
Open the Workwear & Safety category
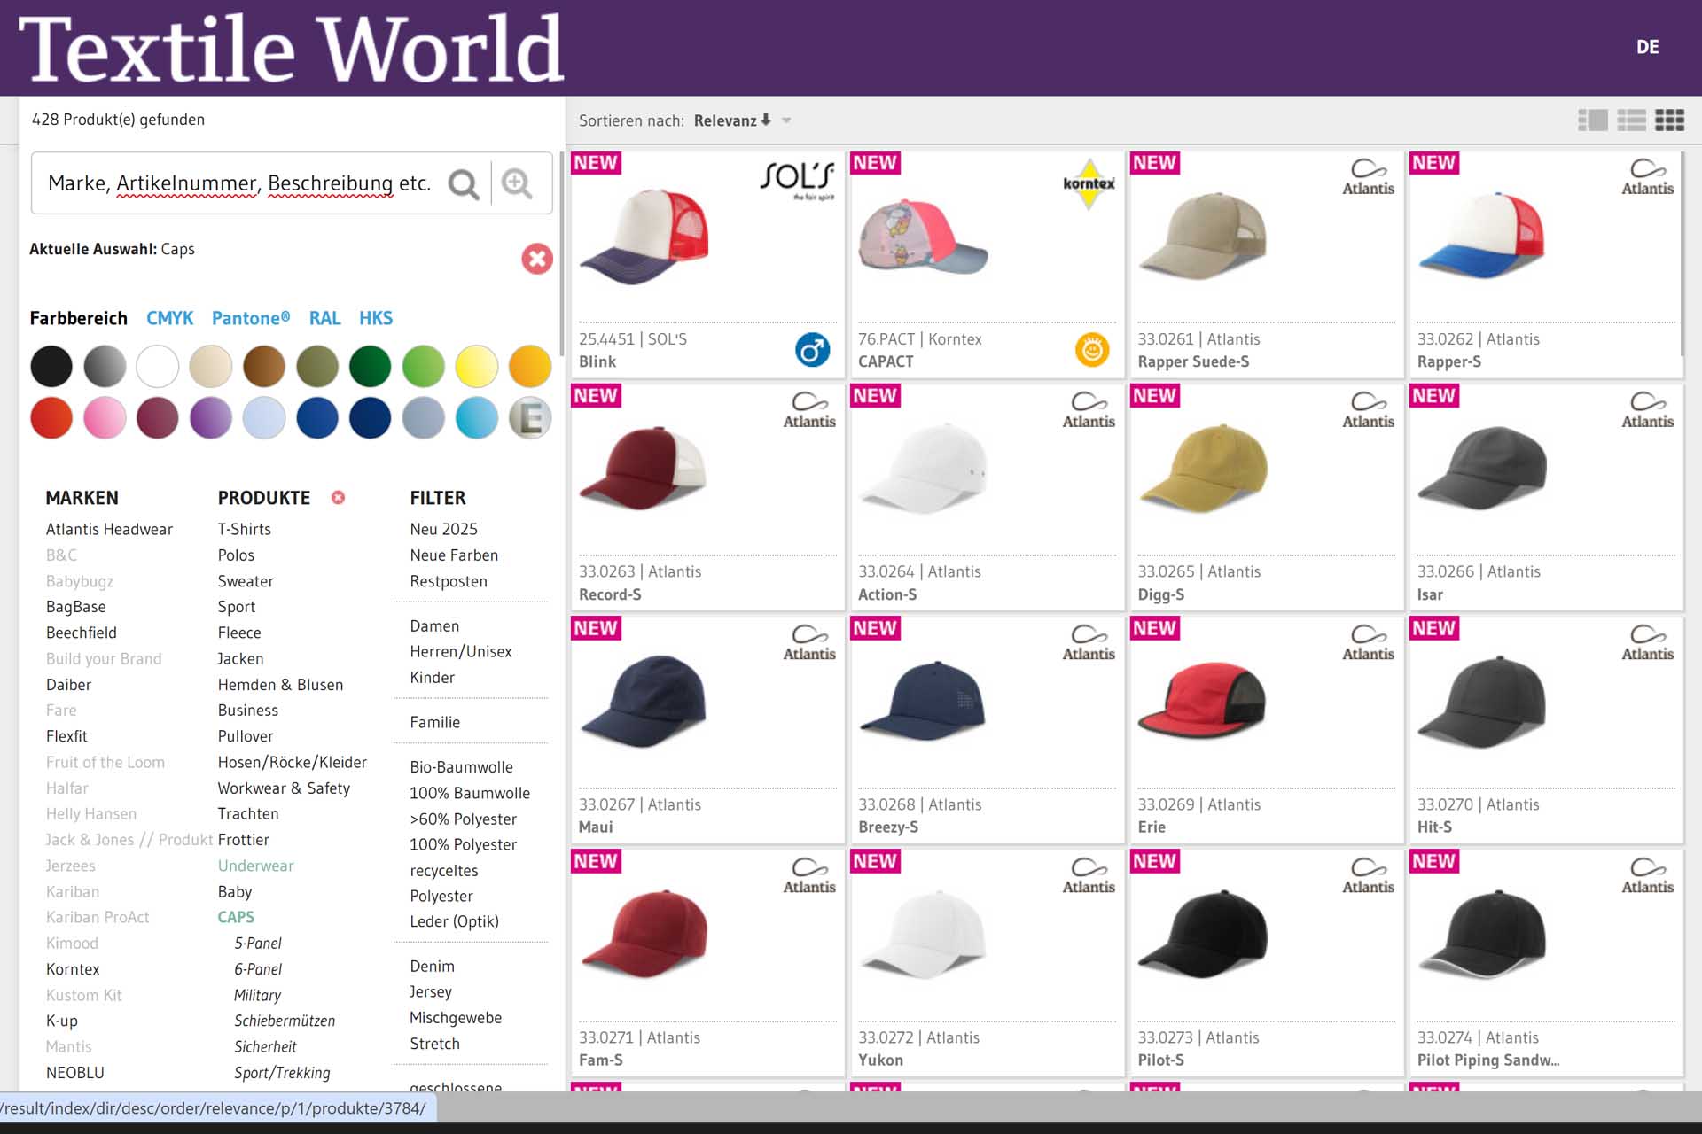point(284,788)
